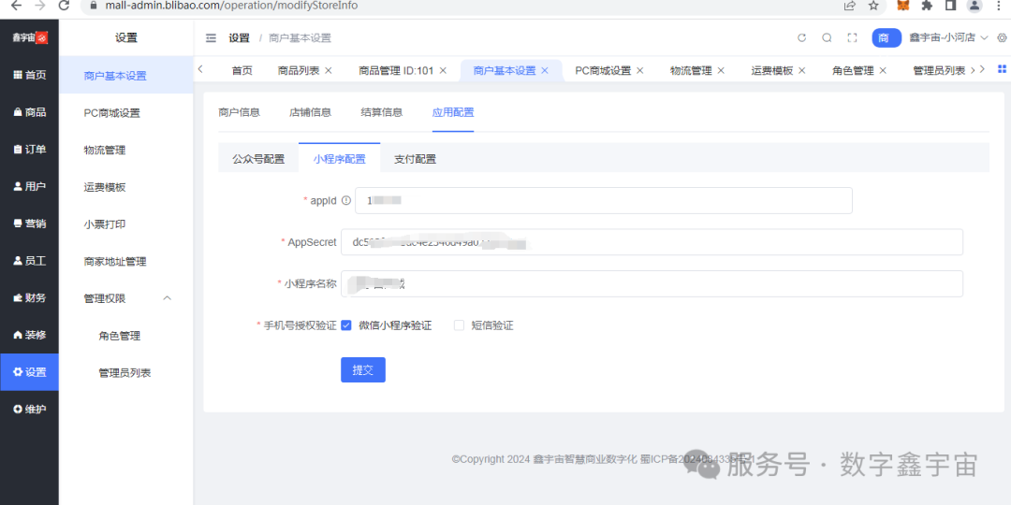Open 维护 in left navigation
This screenshot has height=505, width=1011.
pos(30,410)
